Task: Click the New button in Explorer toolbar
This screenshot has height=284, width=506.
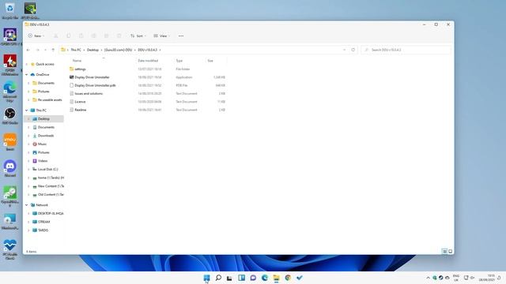Action: pyautogui.click(x=36, y=35)
